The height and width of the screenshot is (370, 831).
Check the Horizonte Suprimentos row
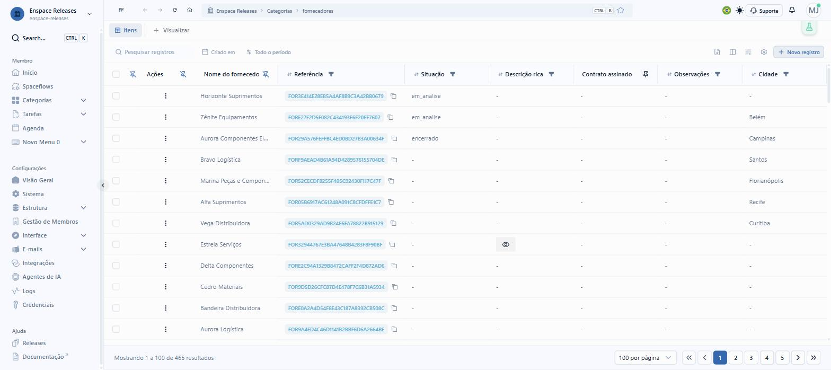coord(116,96)
